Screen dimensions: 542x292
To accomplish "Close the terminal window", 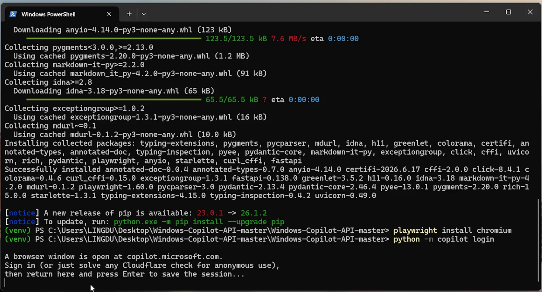I will 530,12.
